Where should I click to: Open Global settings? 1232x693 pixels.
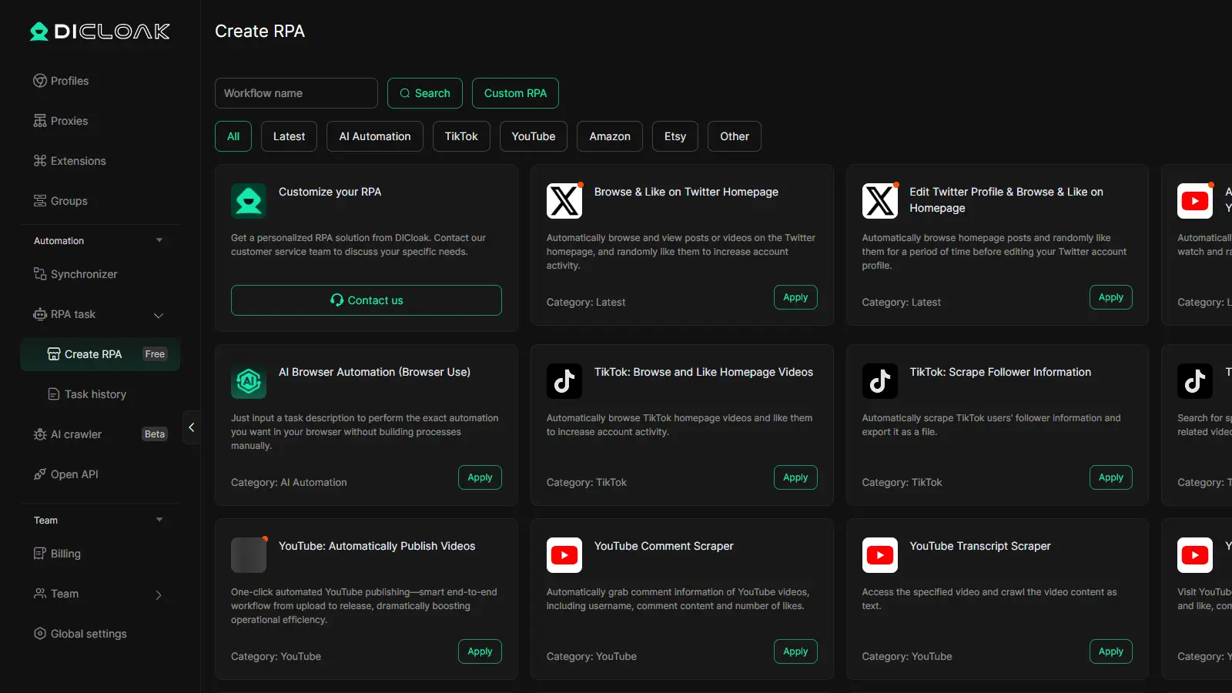pos(88,634)
